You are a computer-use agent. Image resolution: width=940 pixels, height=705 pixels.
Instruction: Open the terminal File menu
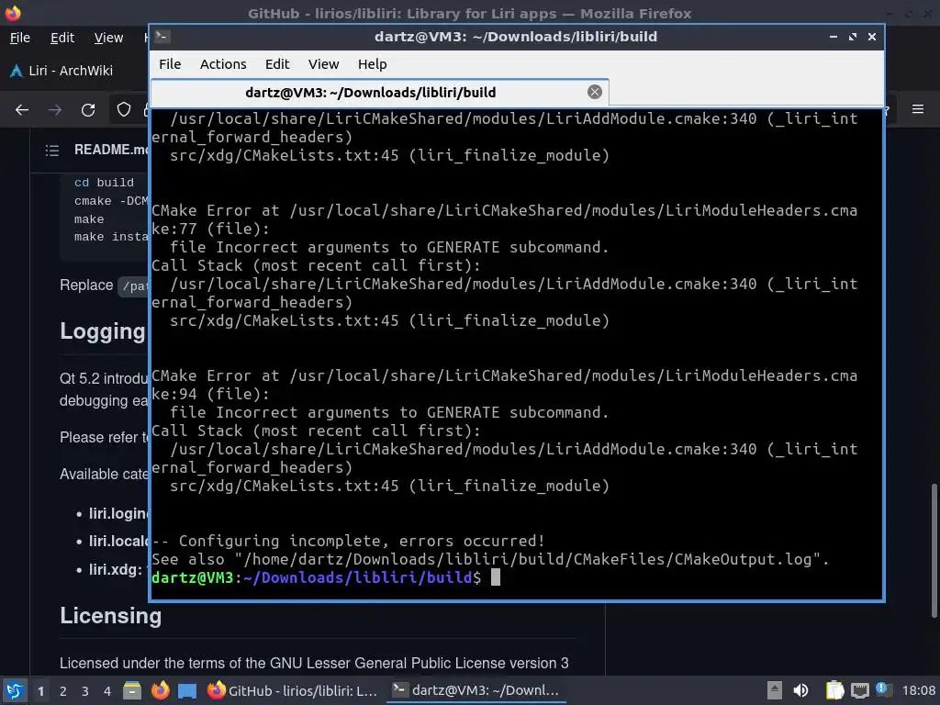[x=170, y=64]
